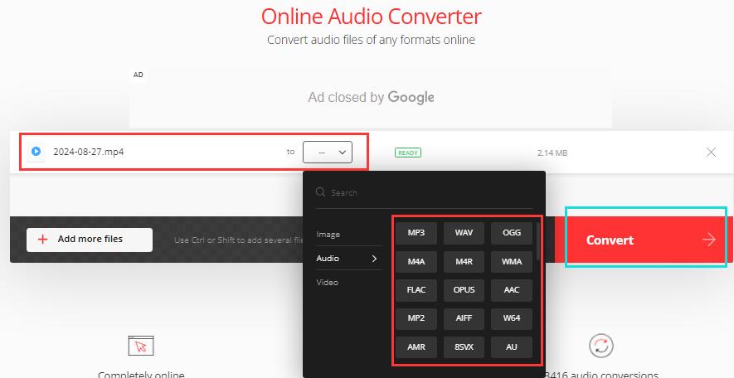Select the Audio category

pos(328,259)
